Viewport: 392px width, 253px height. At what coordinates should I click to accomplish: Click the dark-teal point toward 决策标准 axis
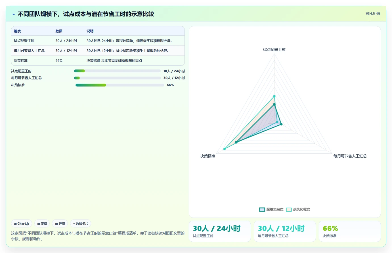236,142
